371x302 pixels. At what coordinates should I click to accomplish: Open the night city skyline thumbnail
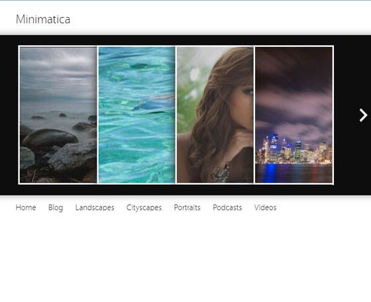point(293,115)
